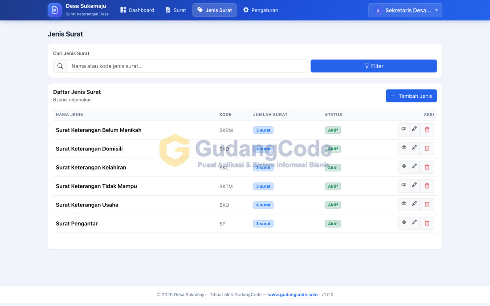Viewport: 490px width, 306px height.
Task: View details of Surat Keterangan Kelahiran
Action: pos(404,167)
